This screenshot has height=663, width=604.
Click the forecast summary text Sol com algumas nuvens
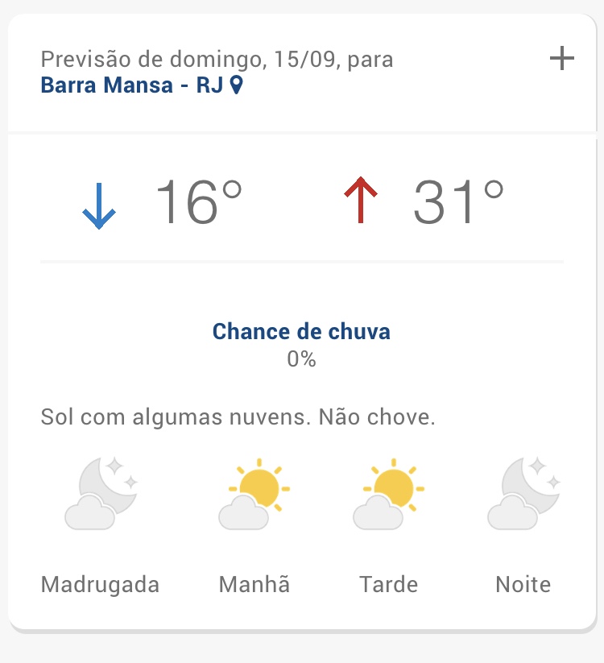(238, 418)
